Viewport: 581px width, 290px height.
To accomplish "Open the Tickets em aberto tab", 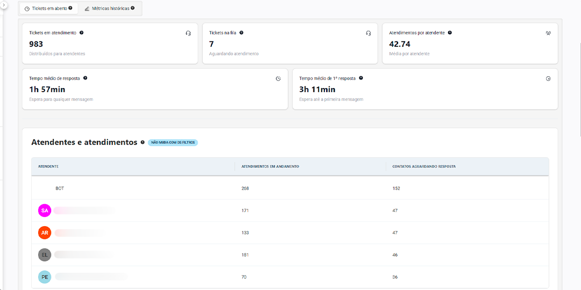I will click(48, 9).
